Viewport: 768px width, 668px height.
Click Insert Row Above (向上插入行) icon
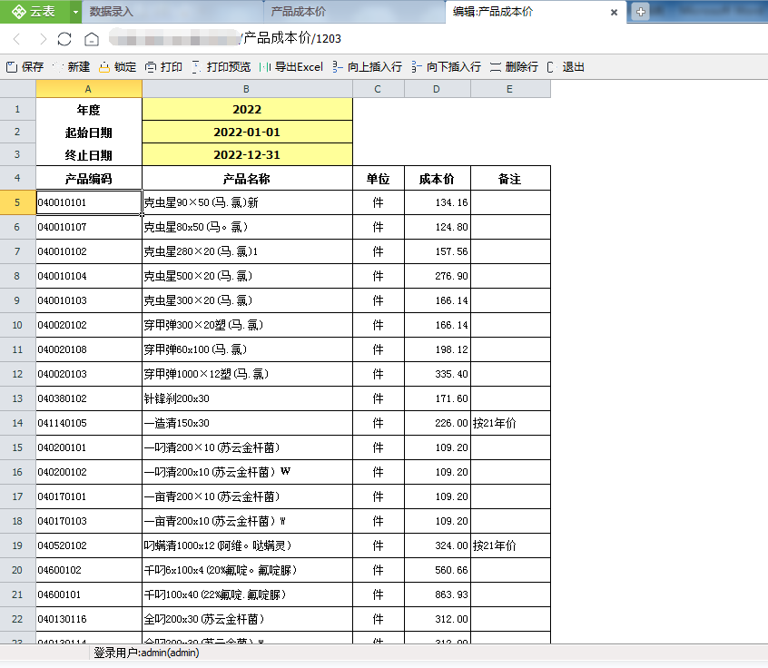pyautogui.click(x=338, y=67)
